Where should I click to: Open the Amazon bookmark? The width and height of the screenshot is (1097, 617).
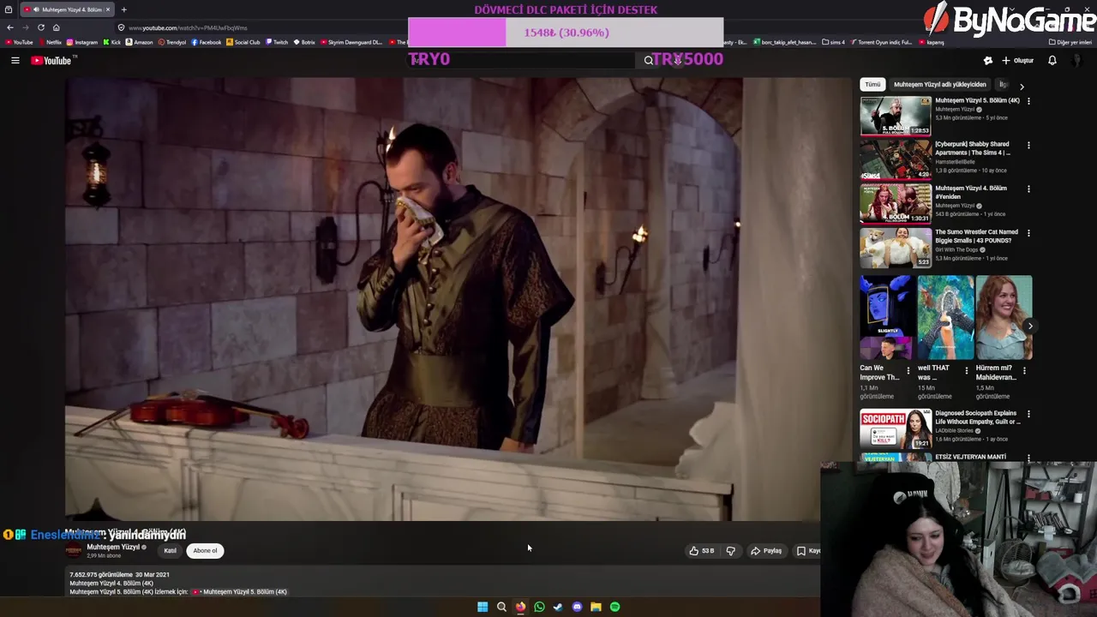[x=140, y=42]
